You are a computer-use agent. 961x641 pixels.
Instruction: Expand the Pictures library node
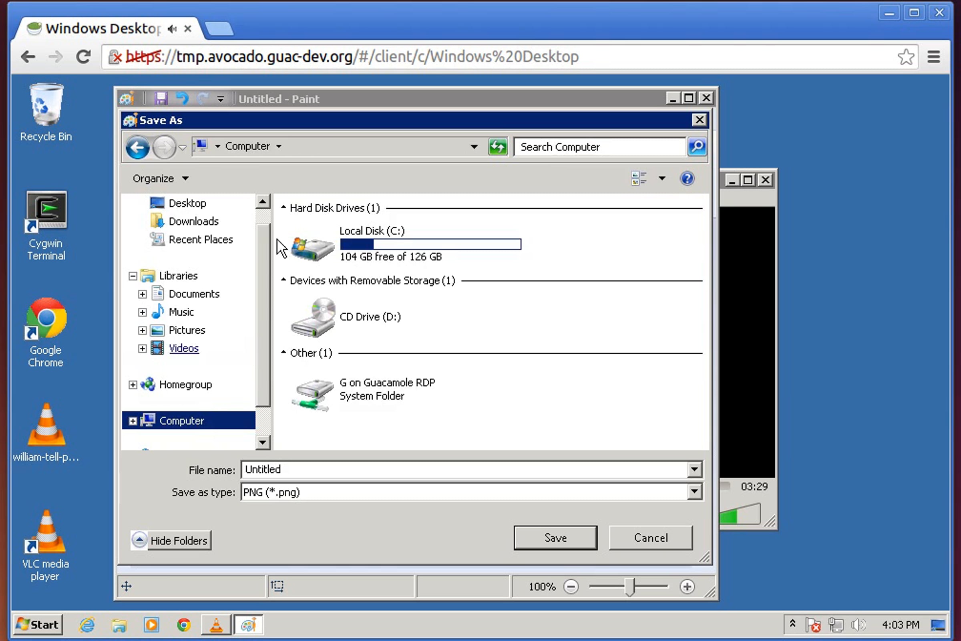click(x=142, y=330)
